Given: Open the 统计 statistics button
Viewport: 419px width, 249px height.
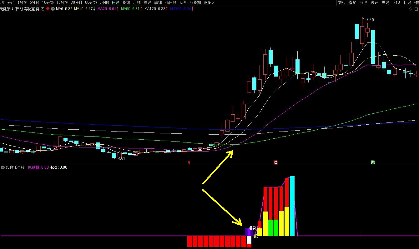Looking at the screenshot, I should [374, 2].
